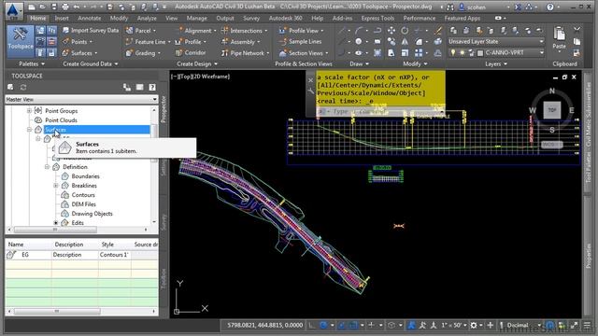Open the Express Tools ribbon tab
The width and height of the screenshot is (598, 336).
(377, 18)
